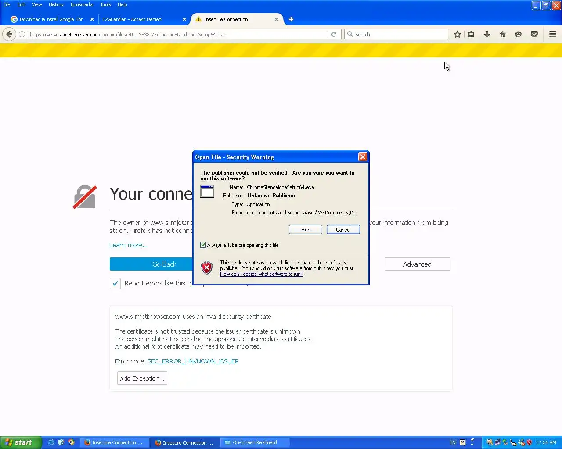Show bookmarks list icon in toolbar
The image size is (562, 449).
click(471, 34)
